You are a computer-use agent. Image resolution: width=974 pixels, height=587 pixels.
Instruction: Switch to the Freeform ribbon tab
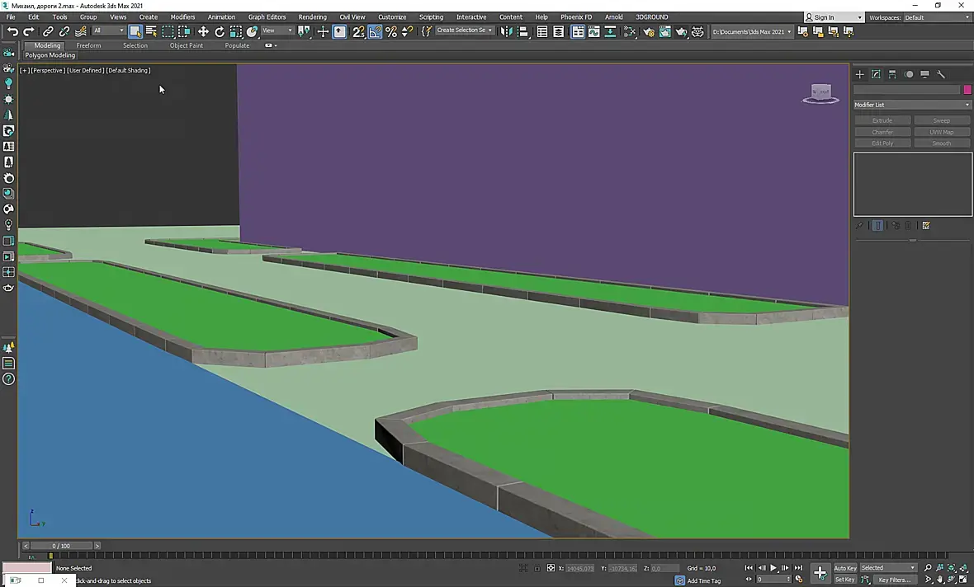pos(88,45)
